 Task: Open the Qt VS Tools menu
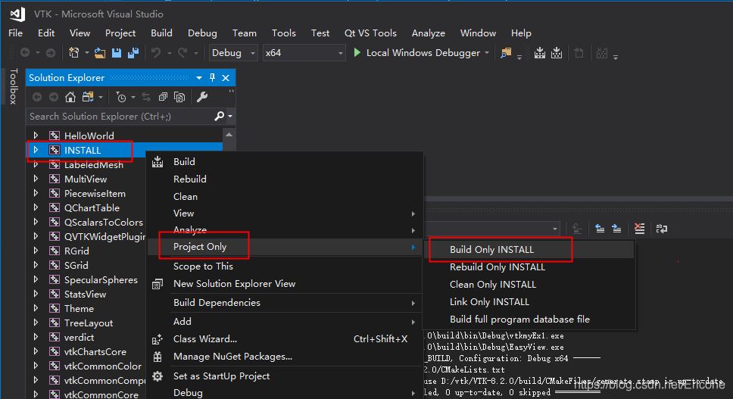[x=370, y=33]
